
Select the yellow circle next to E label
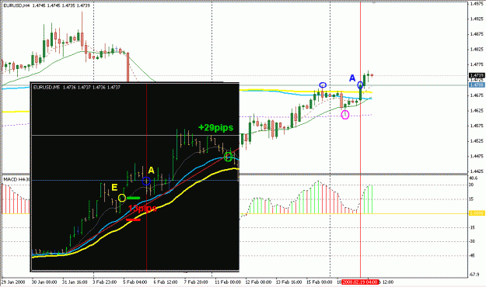click(122, 198)
